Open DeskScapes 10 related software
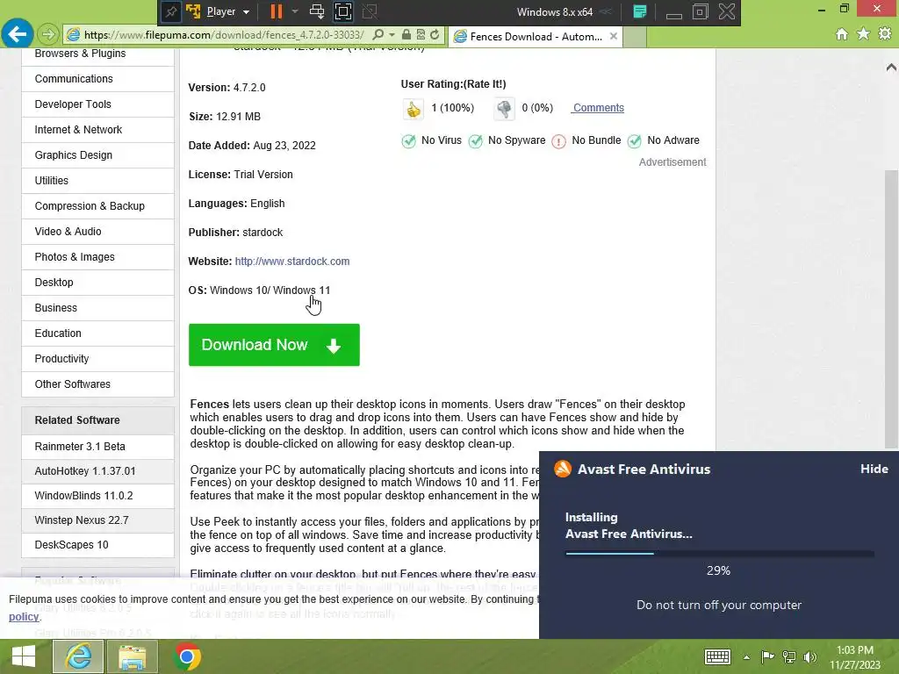 pyautogui.click(x=97, y=545)
